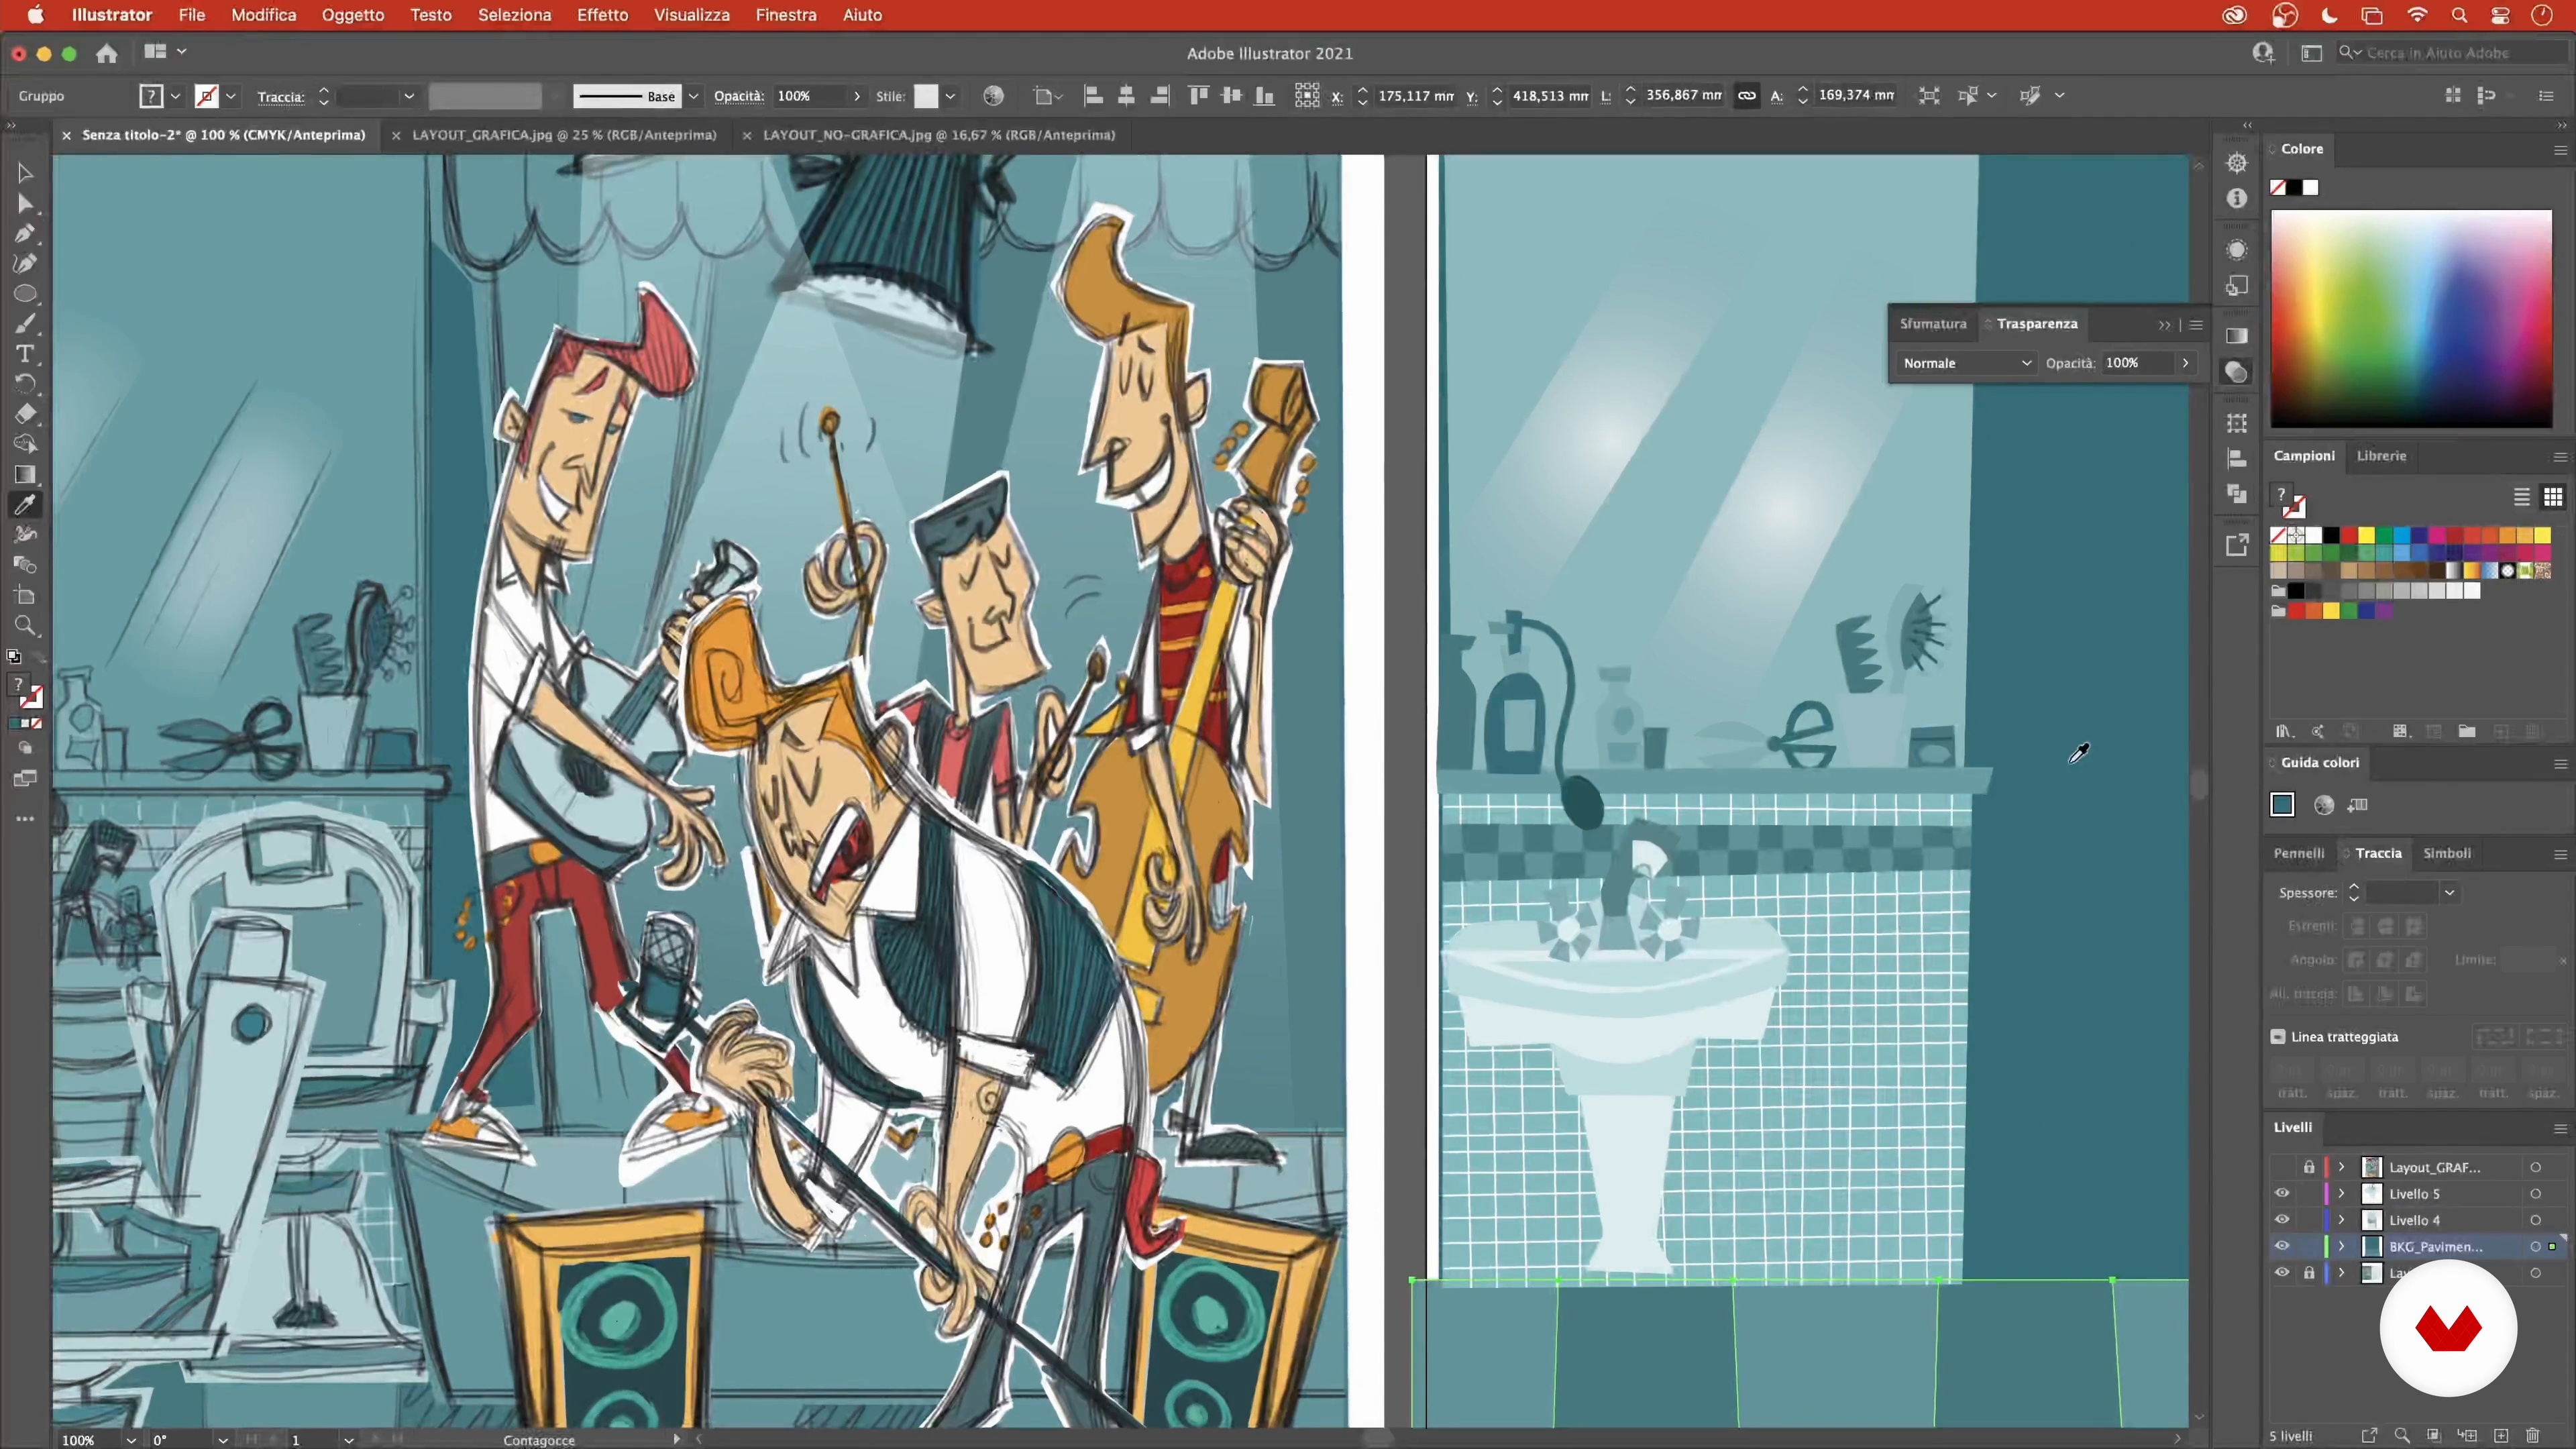Click the Delete layer trash icon
The image size is (2576, 1449).
(2533, 1436)
